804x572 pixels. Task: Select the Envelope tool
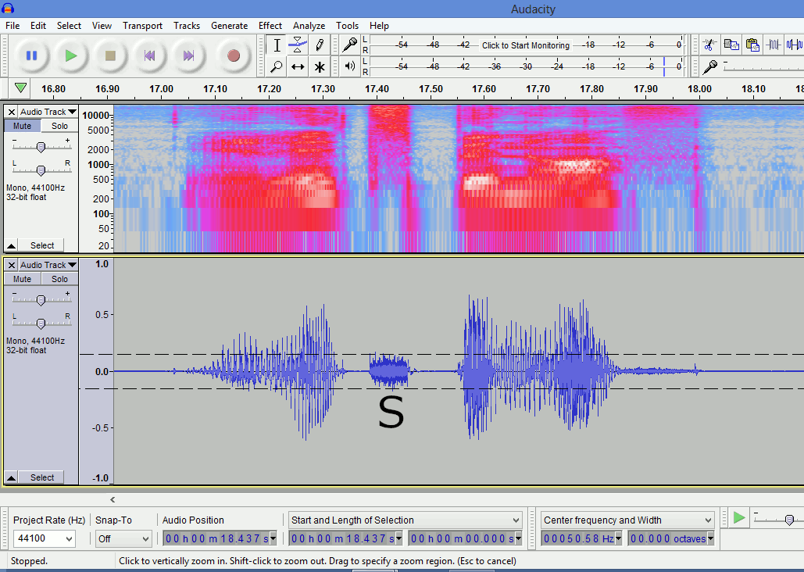click(x=298, y=45)
